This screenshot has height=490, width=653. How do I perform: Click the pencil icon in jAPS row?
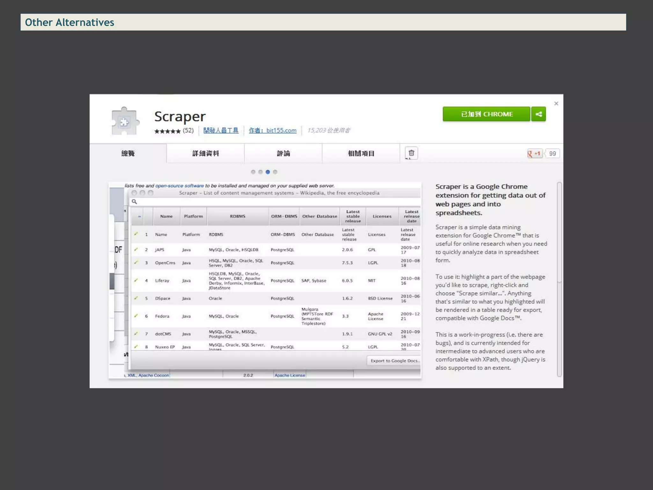(136, 249)
